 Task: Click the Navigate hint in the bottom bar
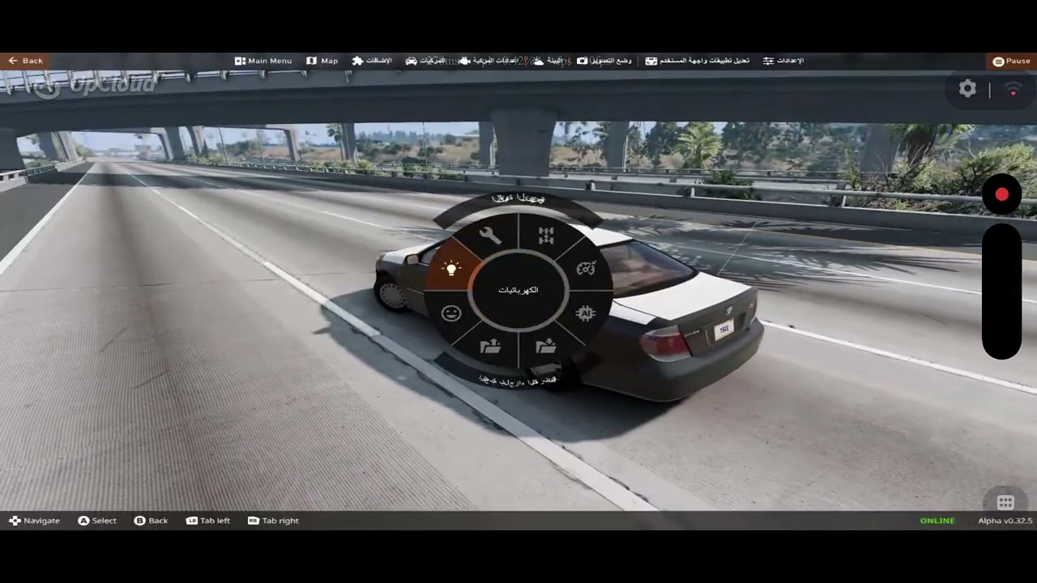pos(34,521)
